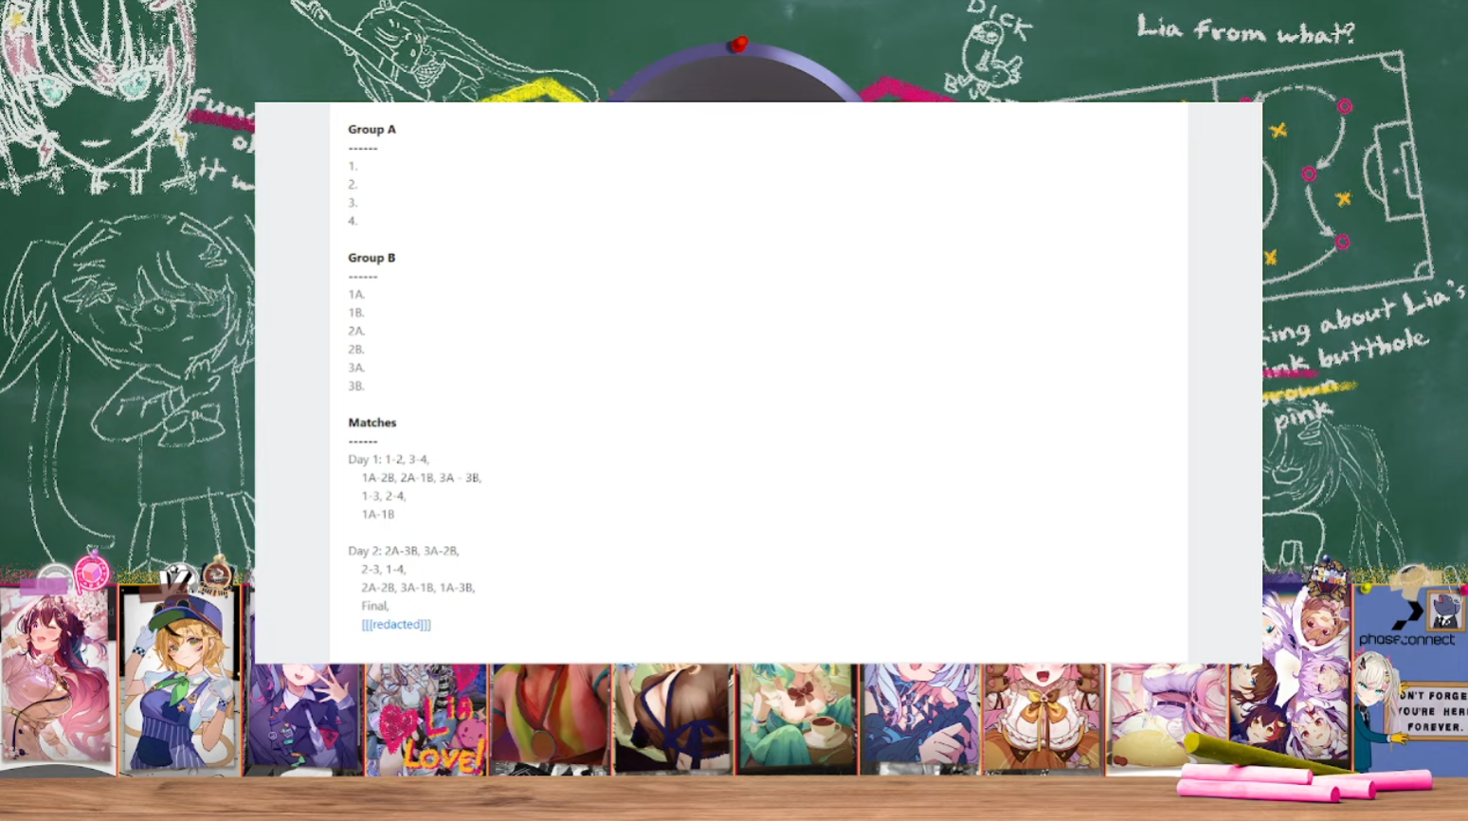Click the '1A-1B' match line
1468x821 pixels.
pos(378,515)
